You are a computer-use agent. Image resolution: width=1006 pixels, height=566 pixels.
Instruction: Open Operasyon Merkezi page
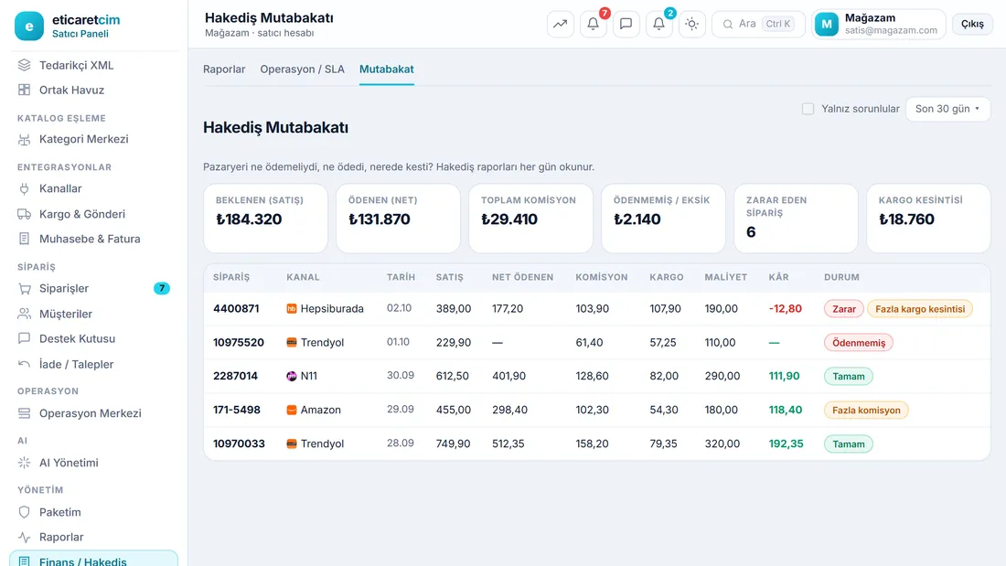point(93,413)
